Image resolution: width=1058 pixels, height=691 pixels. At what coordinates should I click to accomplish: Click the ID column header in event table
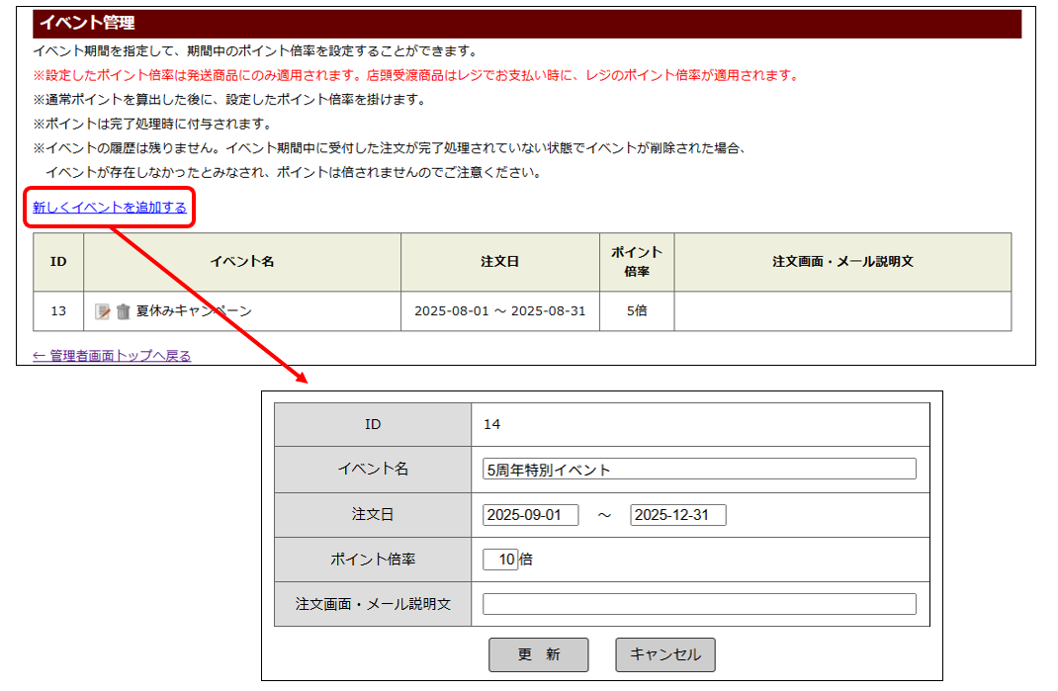(x=58, y=262)
